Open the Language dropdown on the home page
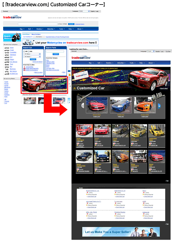The image size is (172, 241). coord(84,11)
